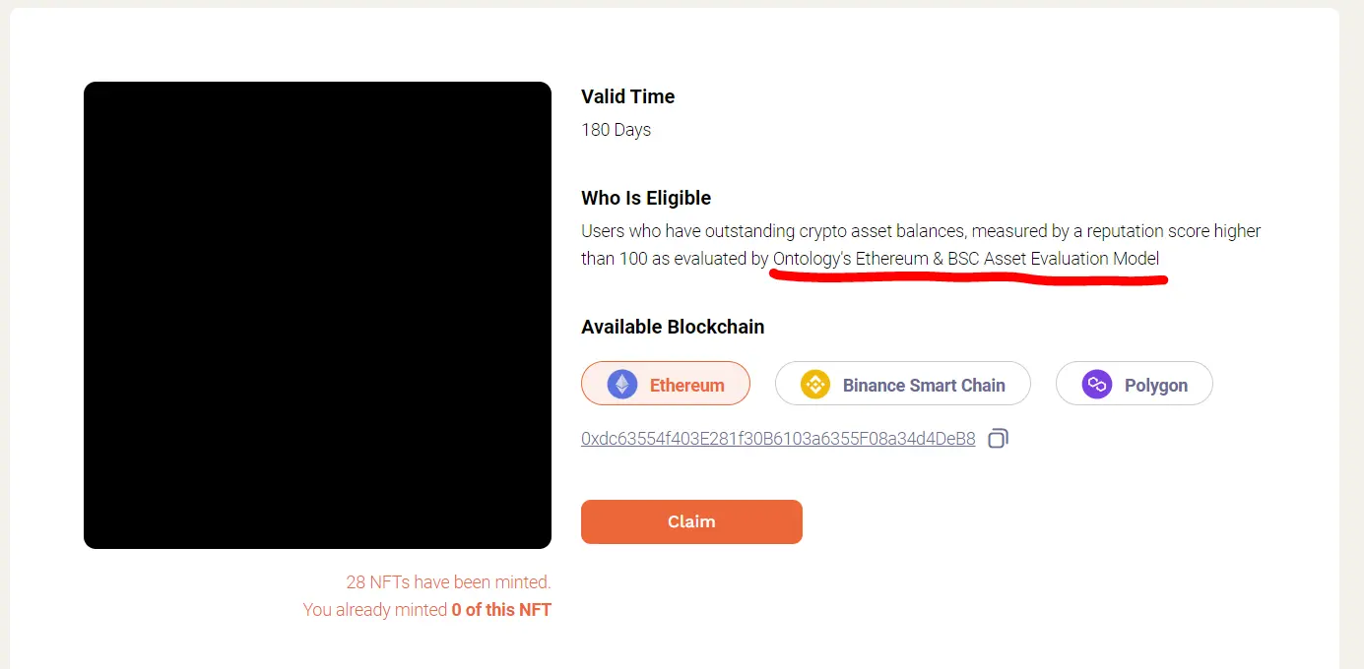
Task: Open the 0xdc63554f... contract address link
Action: (x=778, y=439)
